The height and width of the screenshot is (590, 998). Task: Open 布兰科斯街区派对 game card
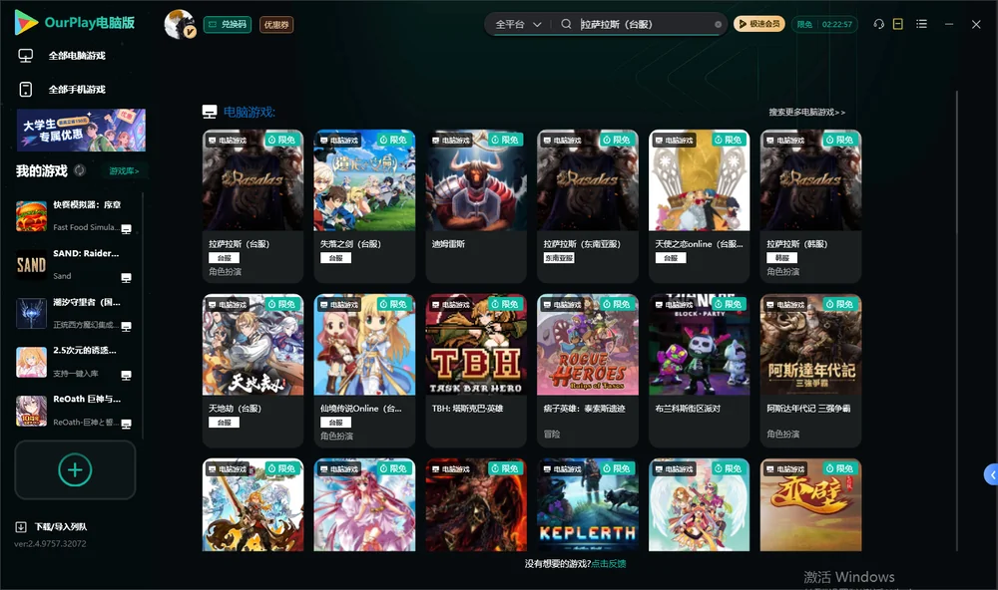[699, 371]
